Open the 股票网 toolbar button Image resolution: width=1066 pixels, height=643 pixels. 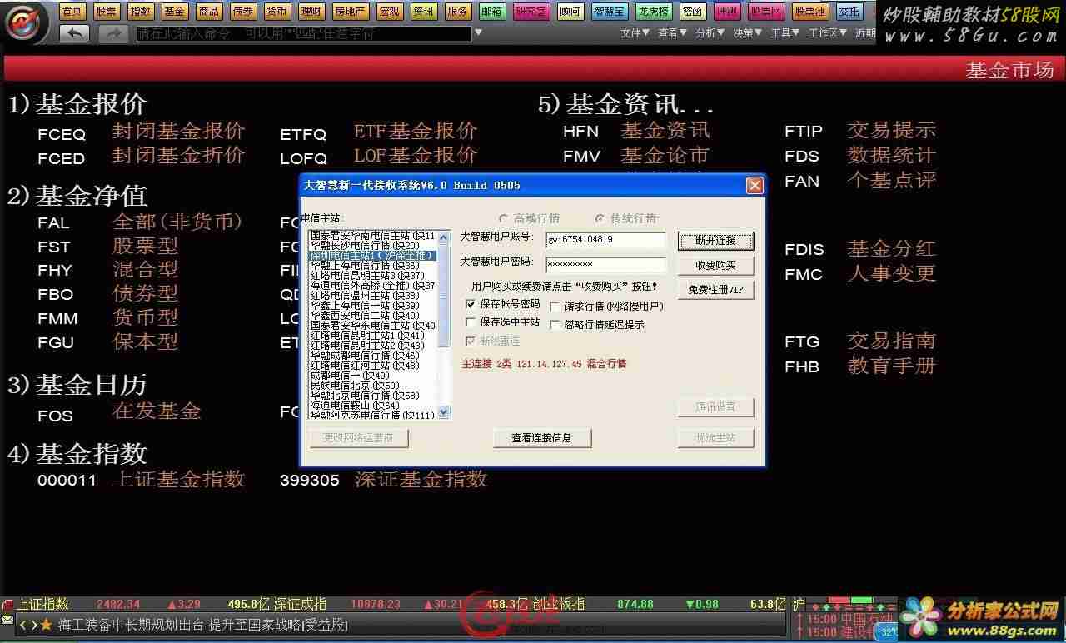coord(766,12)
